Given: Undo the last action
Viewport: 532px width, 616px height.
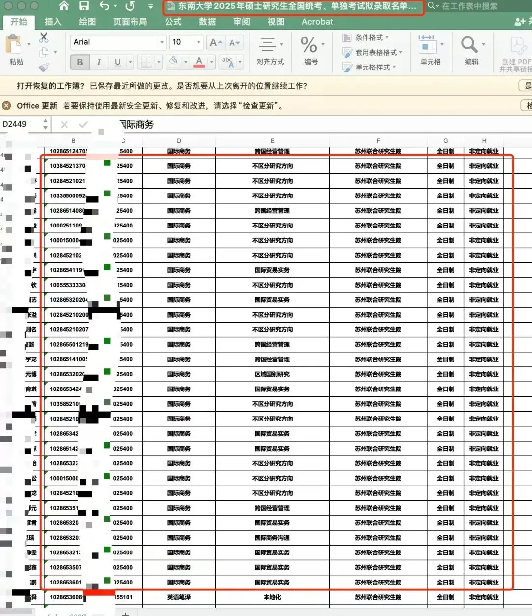Looking at the screenshot, I should 104,6.
